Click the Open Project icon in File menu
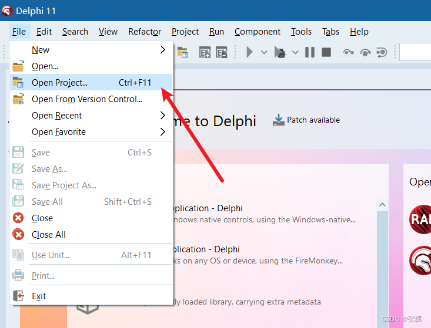 (18, 82)
